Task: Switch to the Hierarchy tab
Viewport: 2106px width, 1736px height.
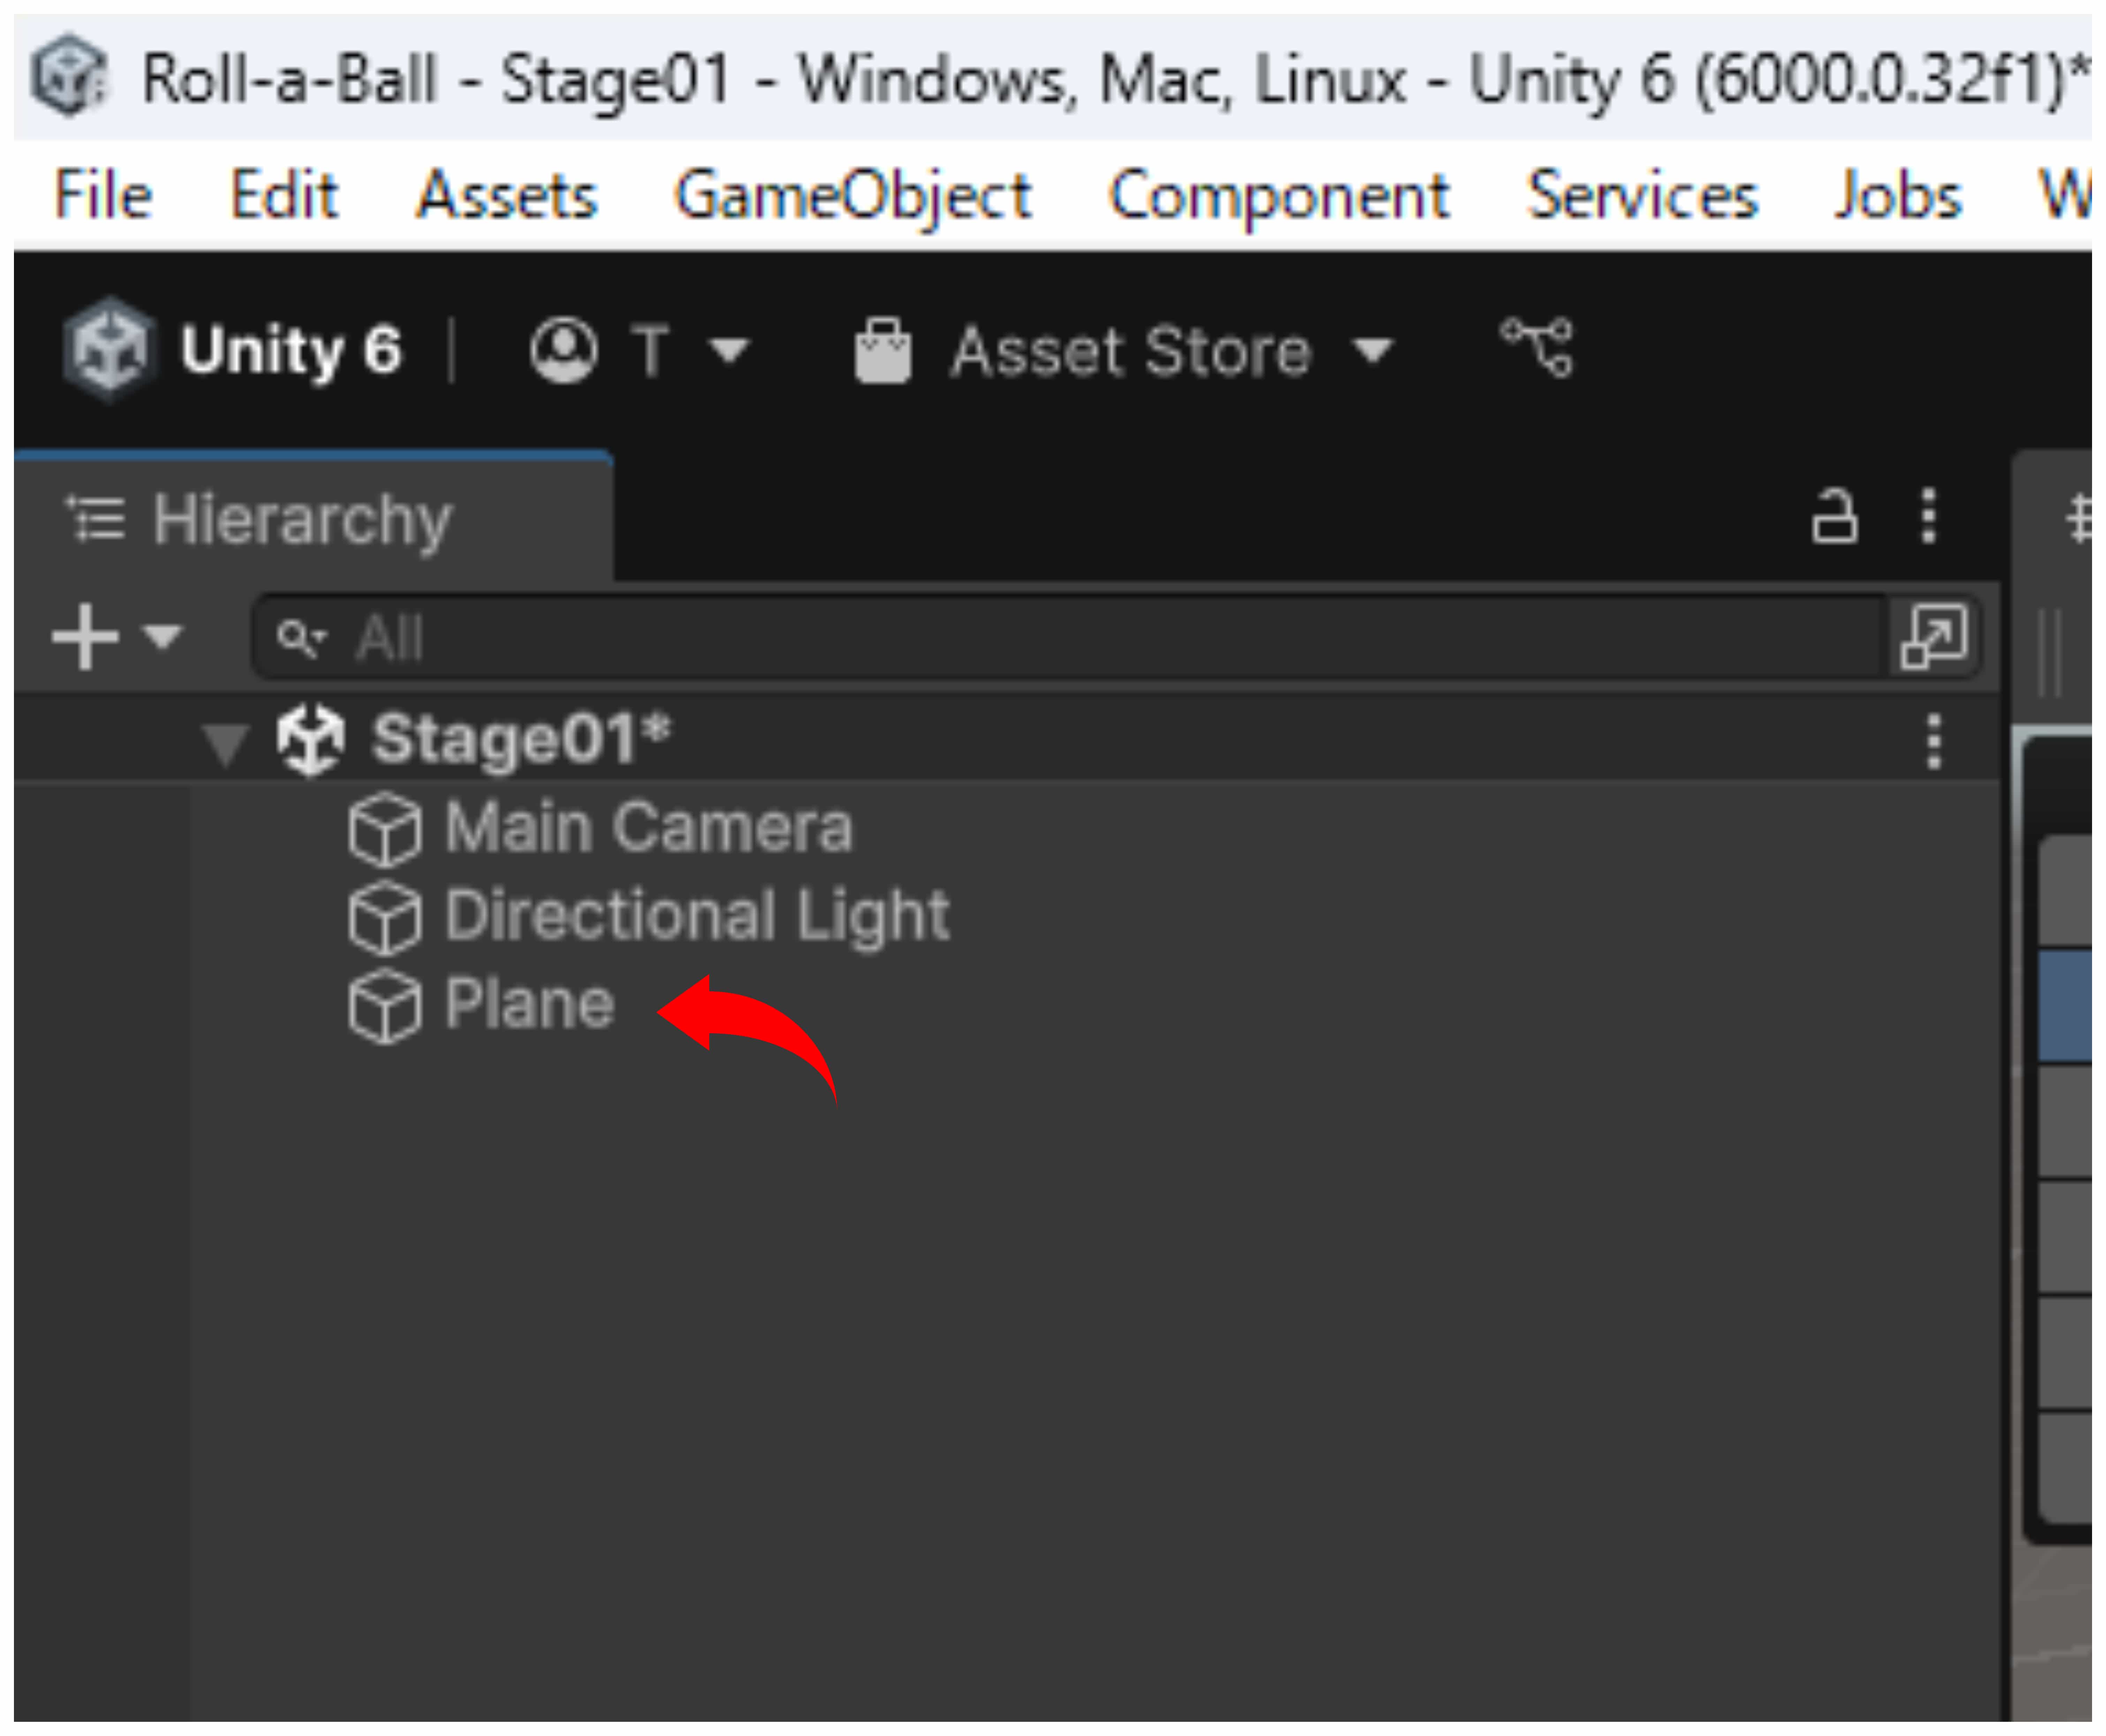Action: [300, 519]
